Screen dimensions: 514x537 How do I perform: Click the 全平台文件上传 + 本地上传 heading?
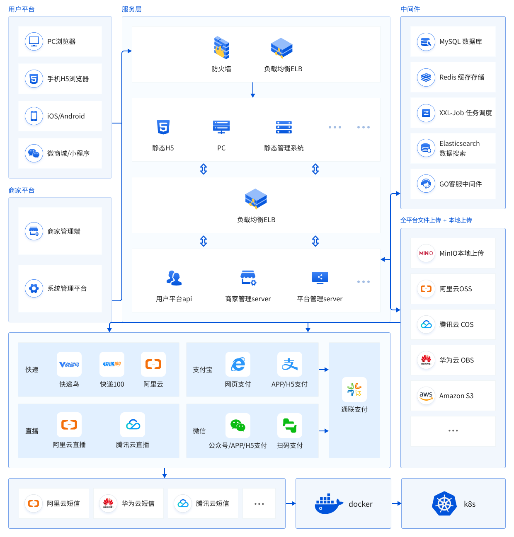(436, 220)
